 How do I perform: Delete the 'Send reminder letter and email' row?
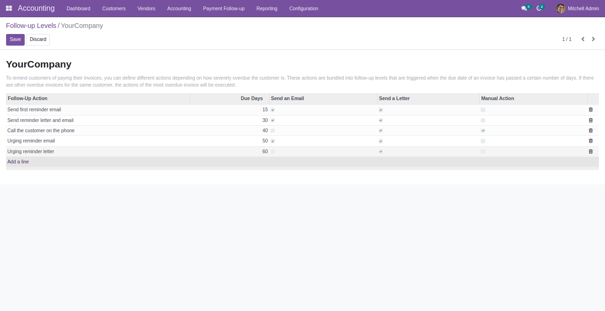[x=591, y=120]
